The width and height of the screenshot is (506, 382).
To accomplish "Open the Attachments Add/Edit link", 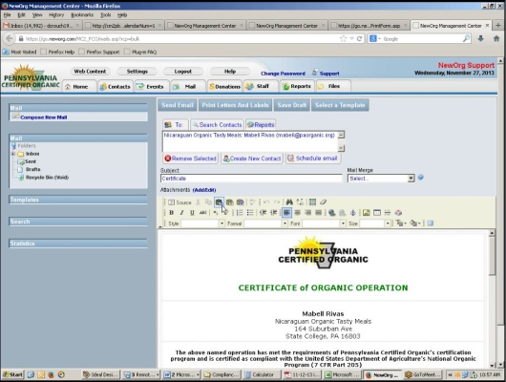I will click(204, 190).
